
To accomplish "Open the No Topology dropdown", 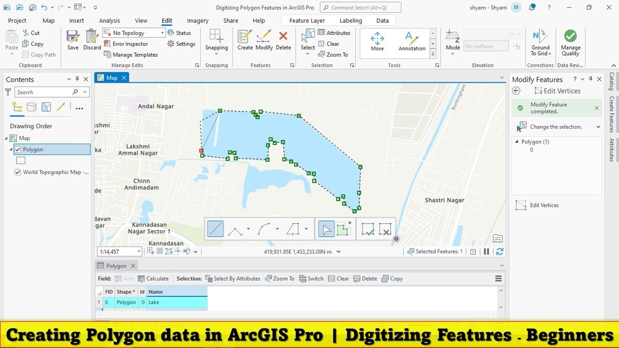I will [162, 33].
